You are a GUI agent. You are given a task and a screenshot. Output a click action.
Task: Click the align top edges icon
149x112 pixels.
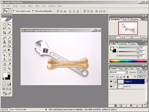pyautogui.click(x=58, y=11)
